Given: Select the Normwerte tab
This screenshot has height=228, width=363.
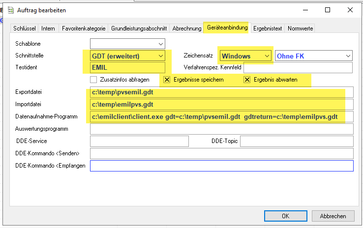Looking at the screenshot, I should pos(300,28).
